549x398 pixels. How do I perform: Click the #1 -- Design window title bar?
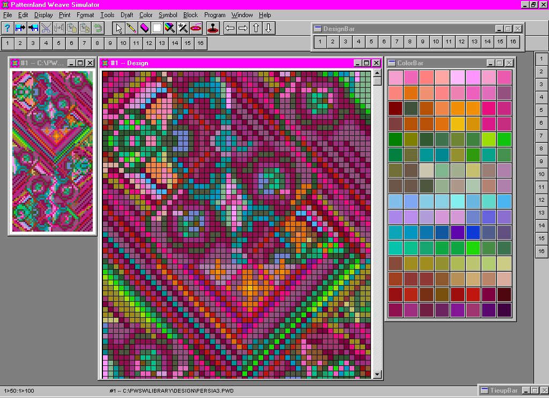pyautogui.click(x=227, y=63)
